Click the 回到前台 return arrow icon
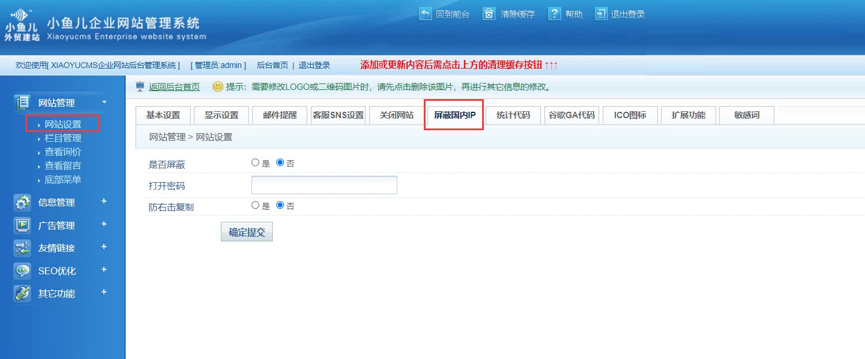Image resolution: width=865 pixels, height=359 pixels. tap(425, 14)
